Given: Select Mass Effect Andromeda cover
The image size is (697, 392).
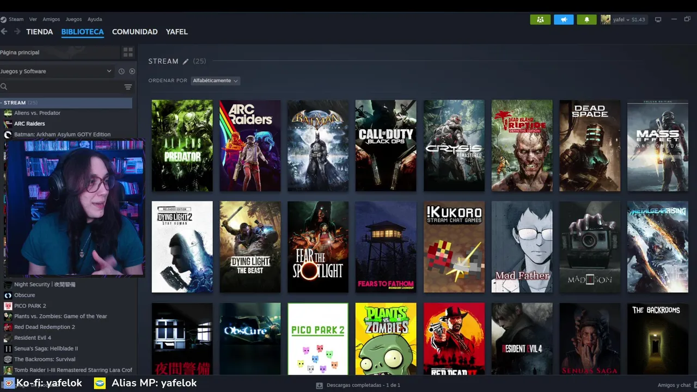Looking at the screenshot, I should [658, 145].
